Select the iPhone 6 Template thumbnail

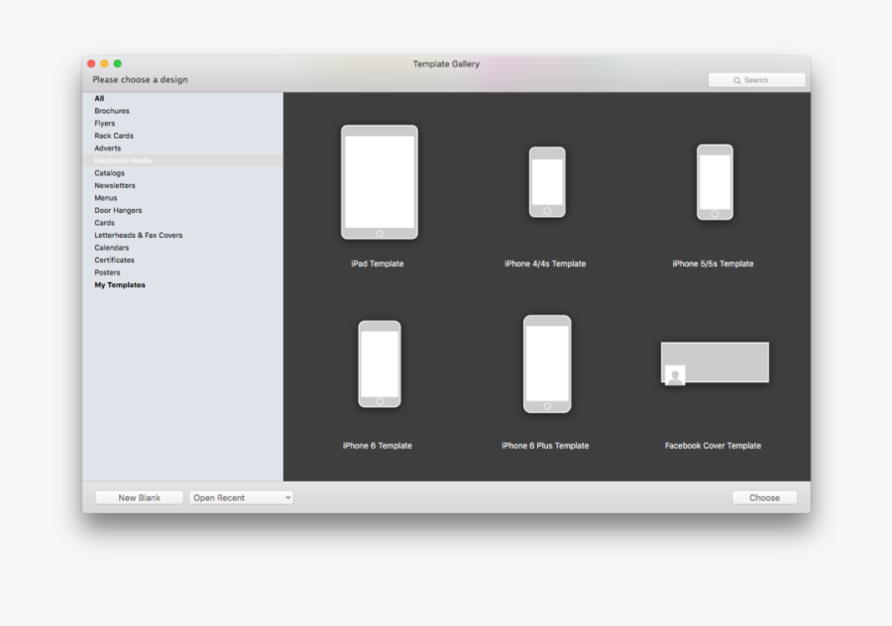(x=380, y=364)
